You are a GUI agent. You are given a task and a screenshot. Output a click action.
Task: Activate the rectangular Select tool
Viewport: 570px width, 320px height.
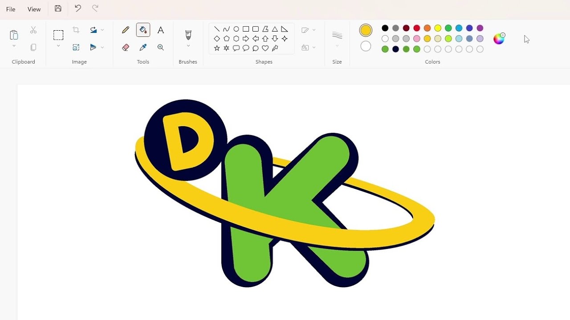tap(58, 35)
